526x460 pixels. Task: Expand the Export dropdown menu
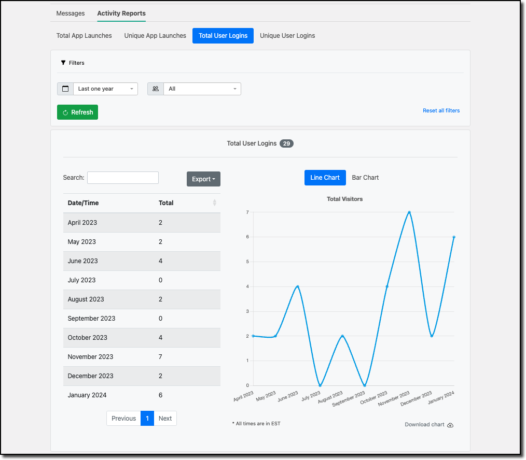pos(203,179)
